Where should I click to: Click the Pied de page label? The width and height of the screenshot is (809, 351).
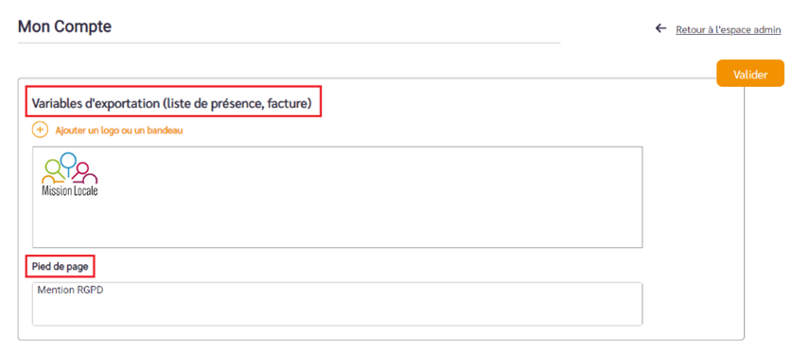tap(60, 267)
